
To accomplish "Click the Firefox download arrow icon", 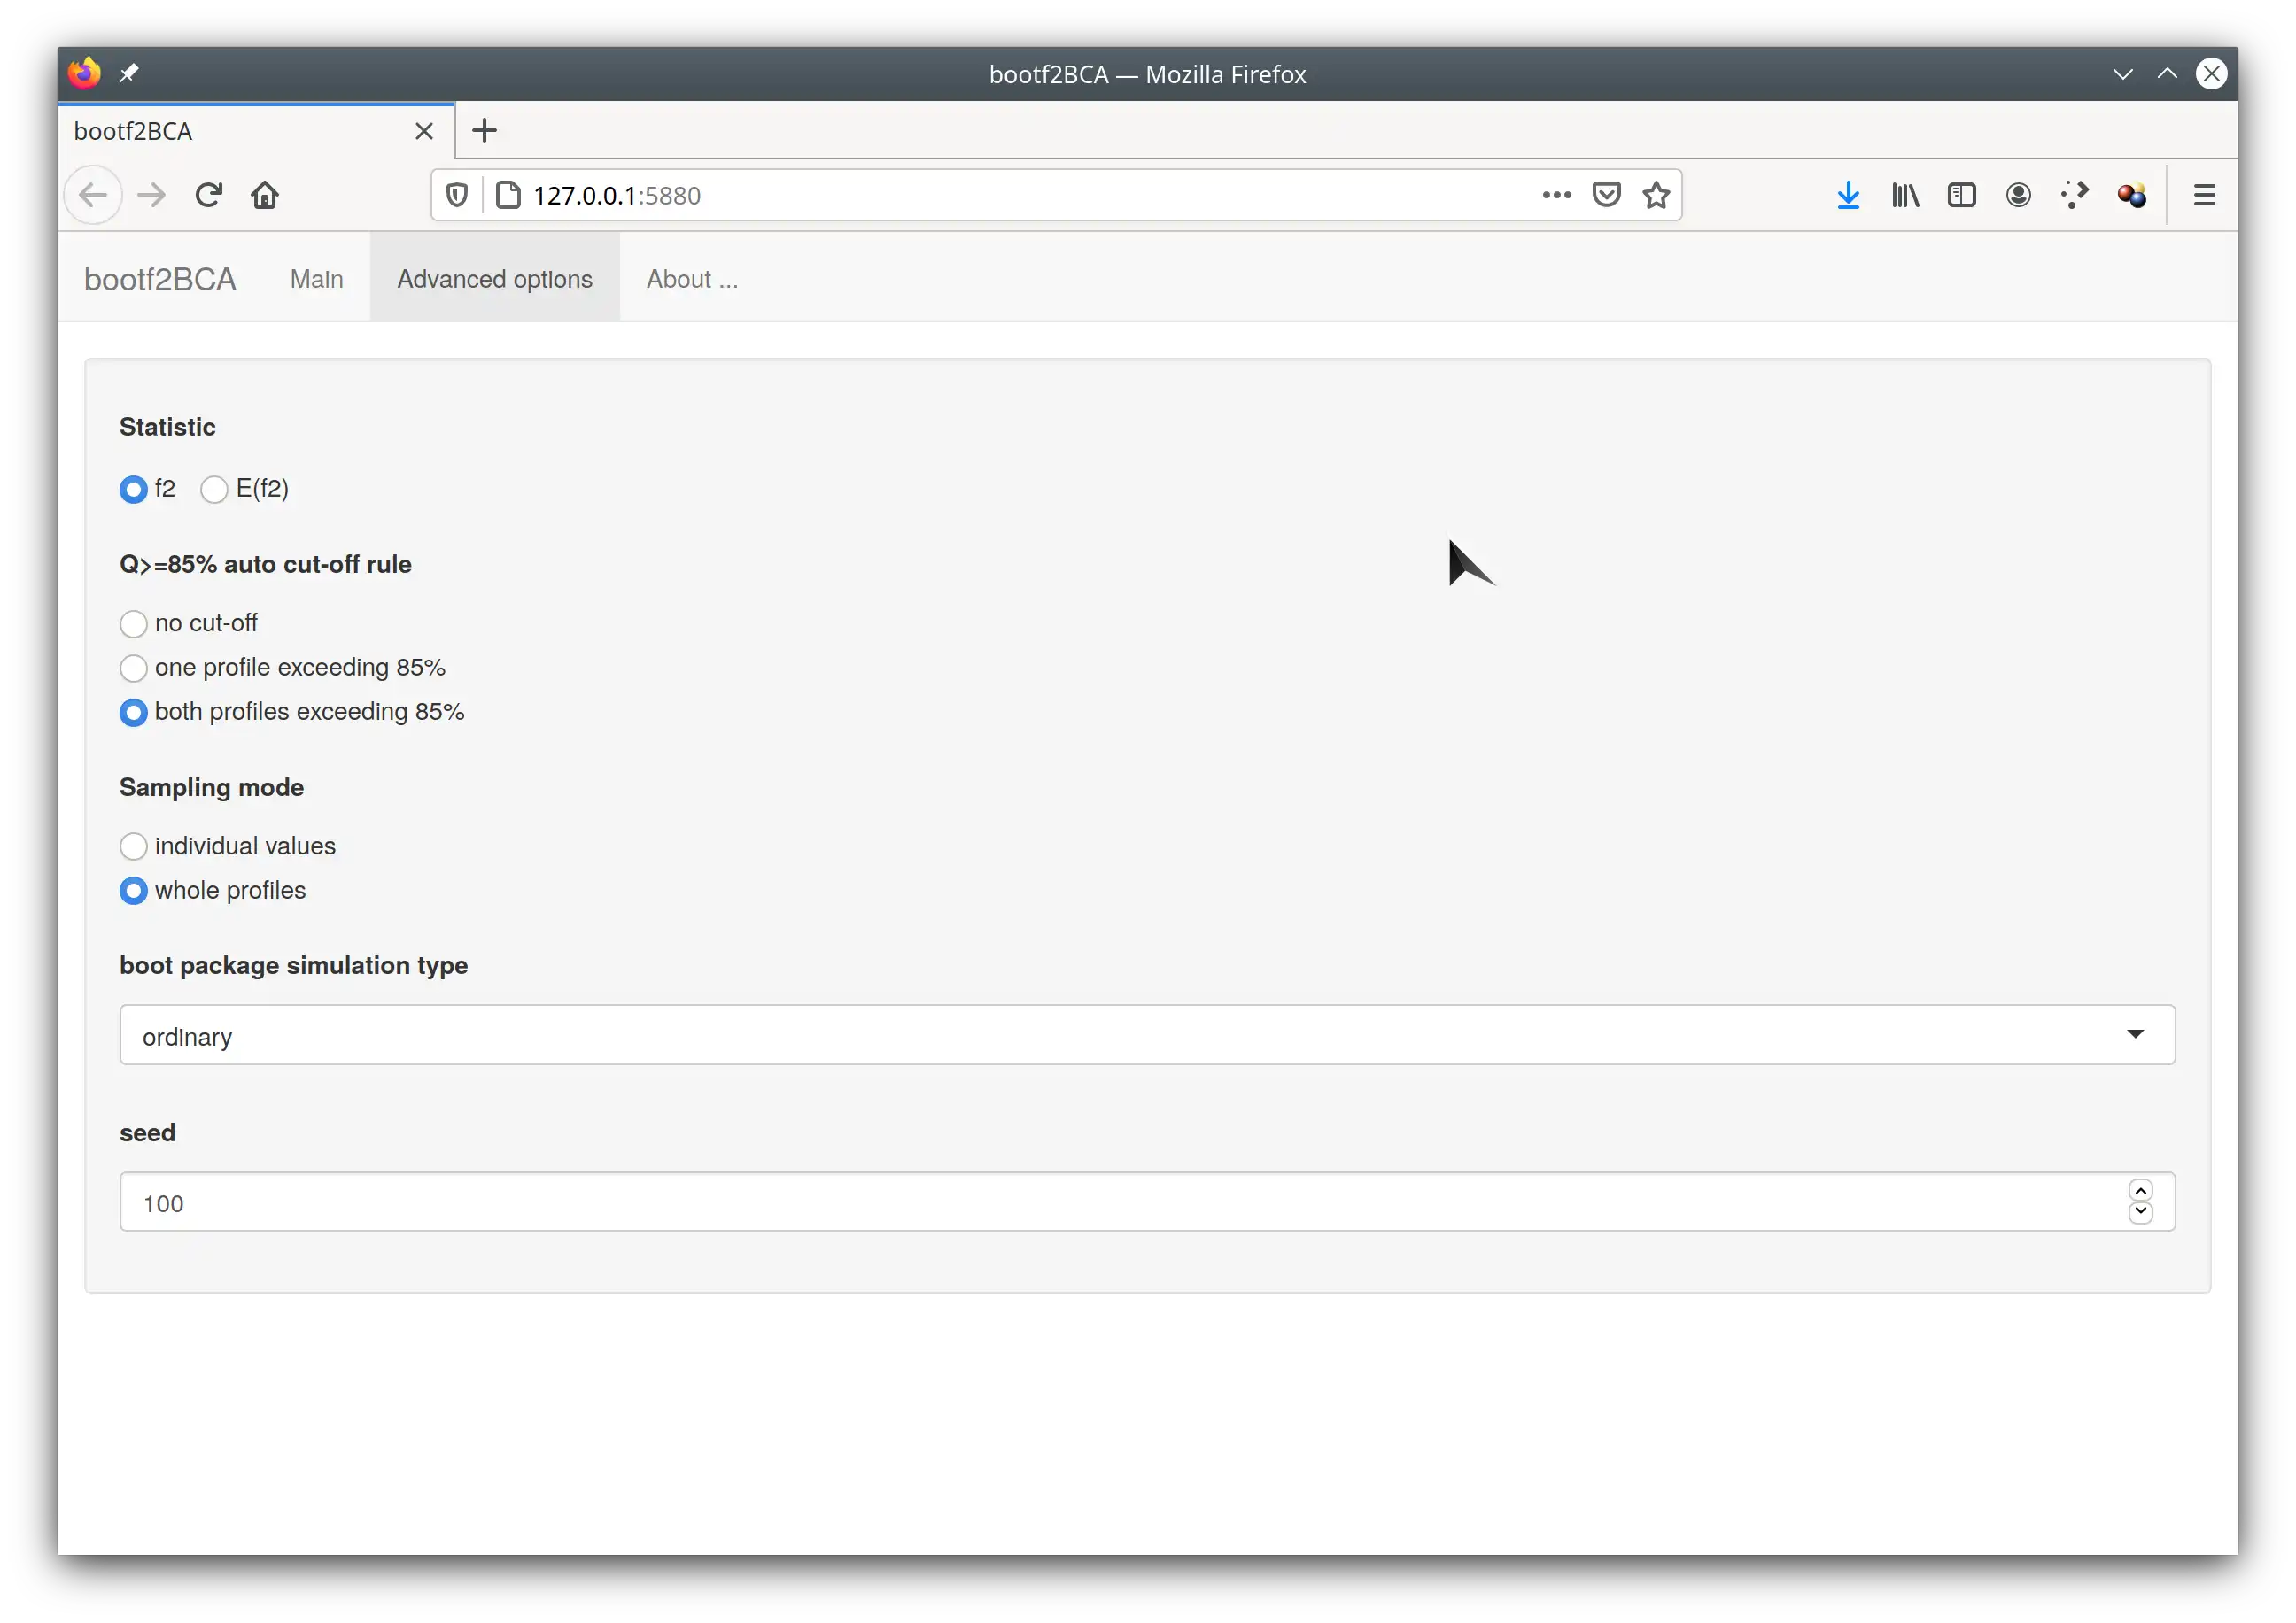I will coord(1848,193).
